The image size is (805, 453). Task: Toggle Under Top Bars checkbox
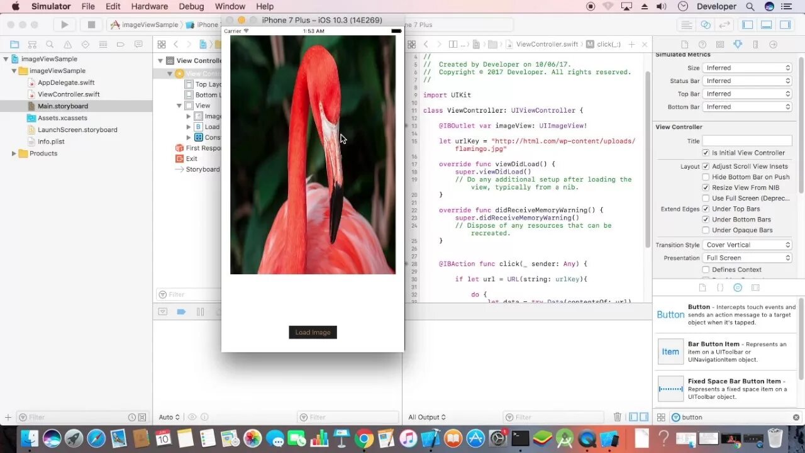[x=706, y=209]
